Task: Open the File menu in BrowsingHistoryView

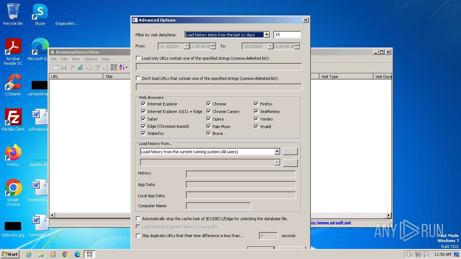Action: (x=54, y=59)
